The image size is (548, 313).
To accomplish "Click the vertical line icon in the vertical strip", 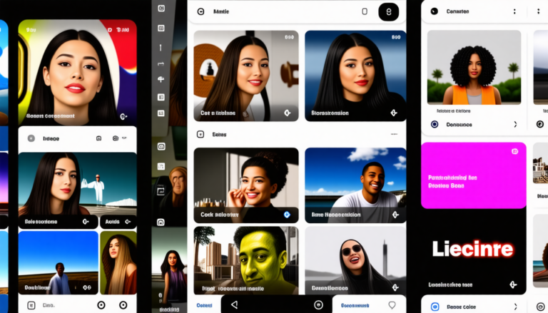I will point(161,47).
